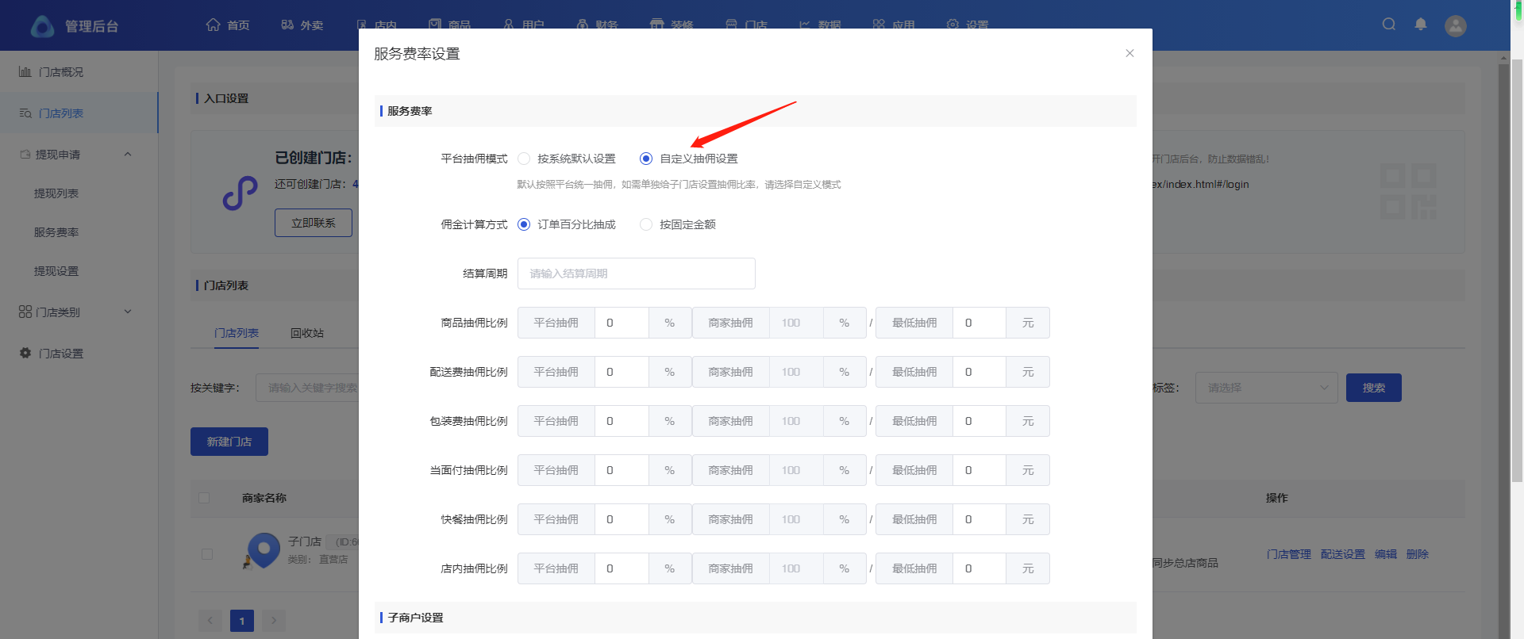Open 服务费率 in the sidebar

[x=56, y=232]
